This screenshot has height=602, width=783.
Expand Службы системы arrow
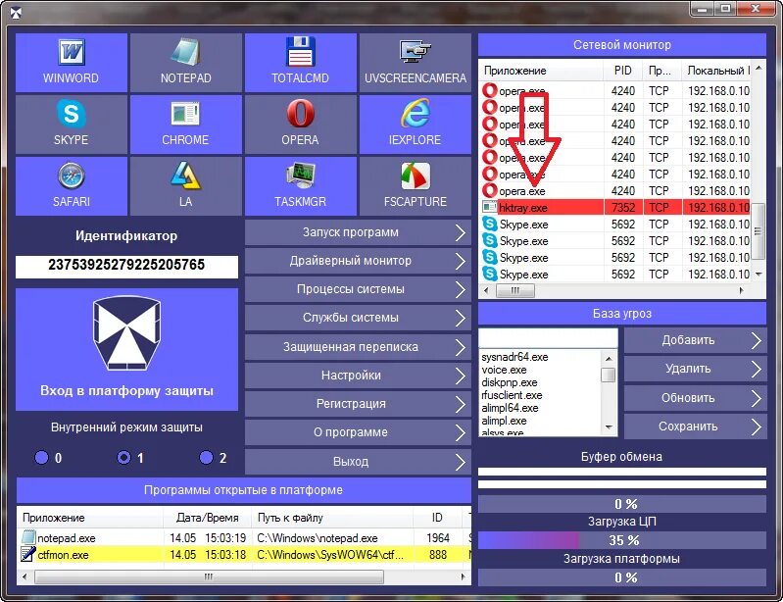[x=461, y=319]
